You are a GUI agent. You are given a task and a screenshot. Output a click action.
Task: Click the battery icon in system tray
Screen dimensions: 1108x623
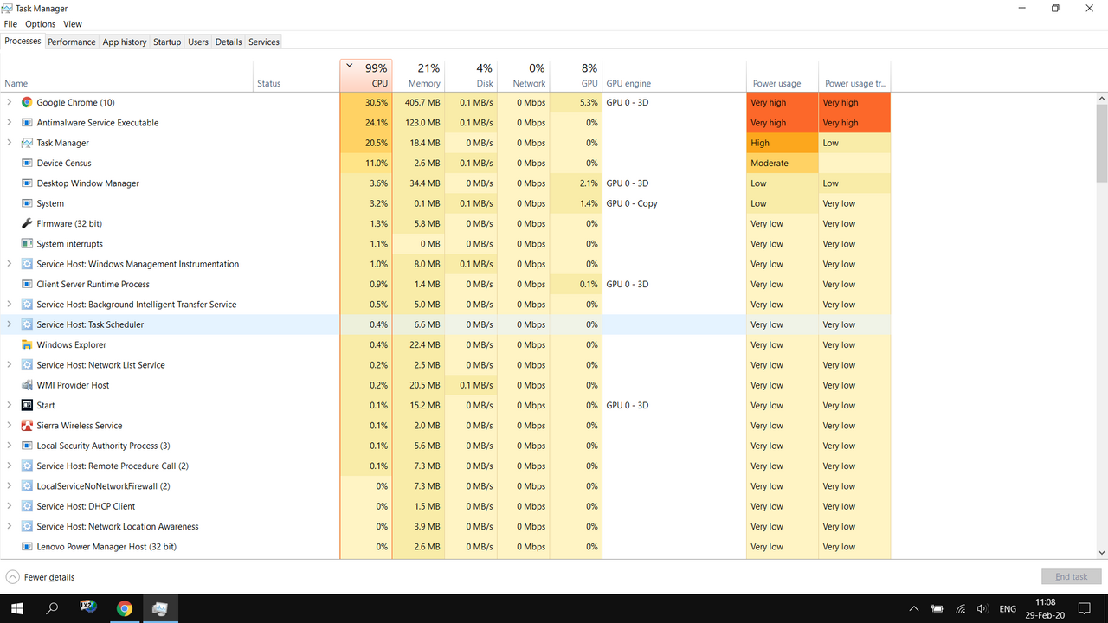click(937, 609)
